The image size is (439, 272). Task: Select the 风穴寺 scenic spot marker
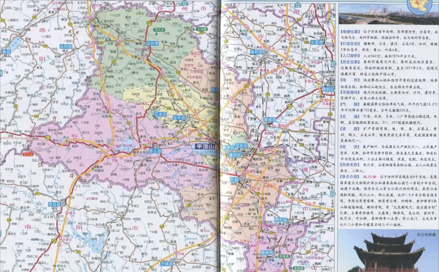[x=159, y=30]
